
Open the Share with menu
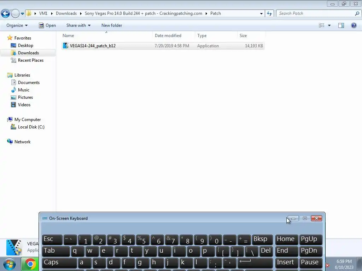(x=78, y=25)
